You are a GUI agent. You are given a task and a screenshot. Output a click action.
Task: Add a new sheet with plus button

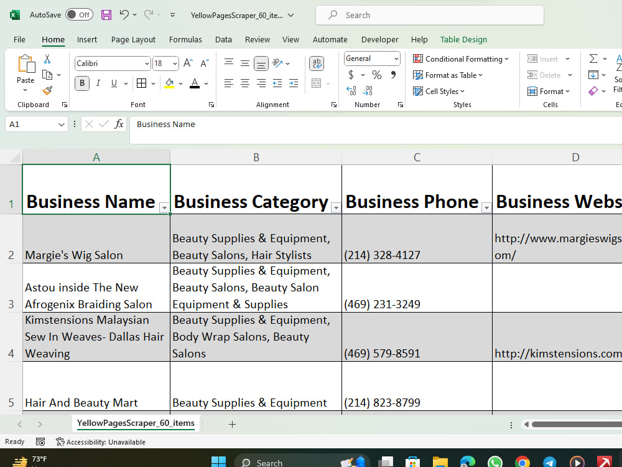click(233, 424)
